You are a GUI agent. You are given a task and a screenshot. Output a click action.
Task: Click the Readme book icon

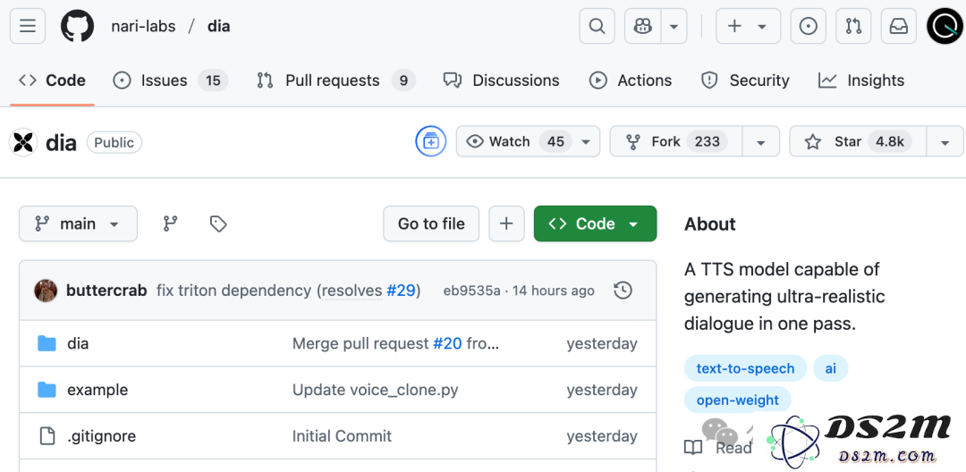pos(693,448)
